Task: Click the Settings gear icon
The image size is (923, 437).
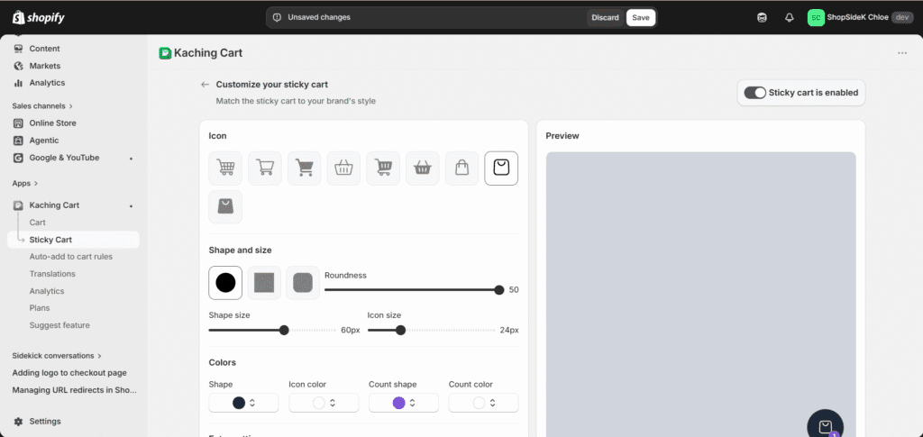Action: [x=18, y=421]
